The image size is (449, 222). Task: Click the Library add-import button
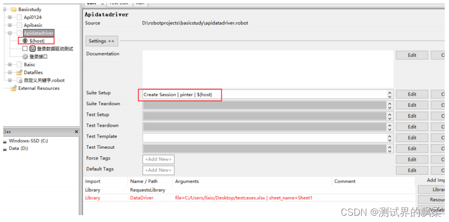(x=432, y=189)
